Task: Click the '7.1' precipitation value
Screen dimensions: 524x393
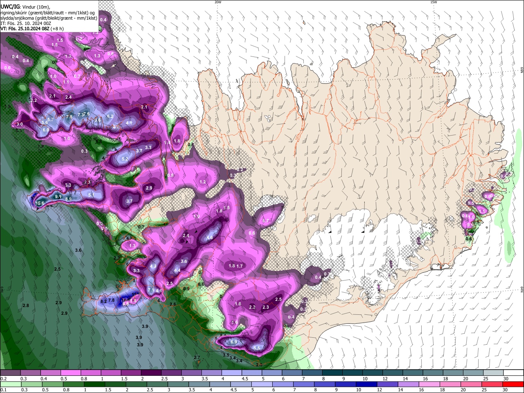Action: tap(151, 290)
